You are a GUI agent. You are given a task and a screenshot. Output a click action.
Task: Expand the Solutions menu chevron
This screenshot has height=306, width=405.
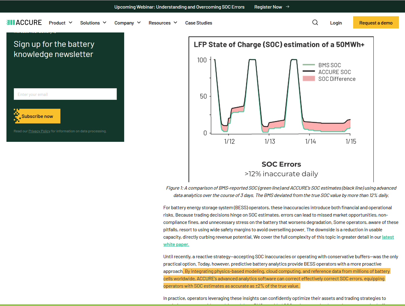pos(105,22)
